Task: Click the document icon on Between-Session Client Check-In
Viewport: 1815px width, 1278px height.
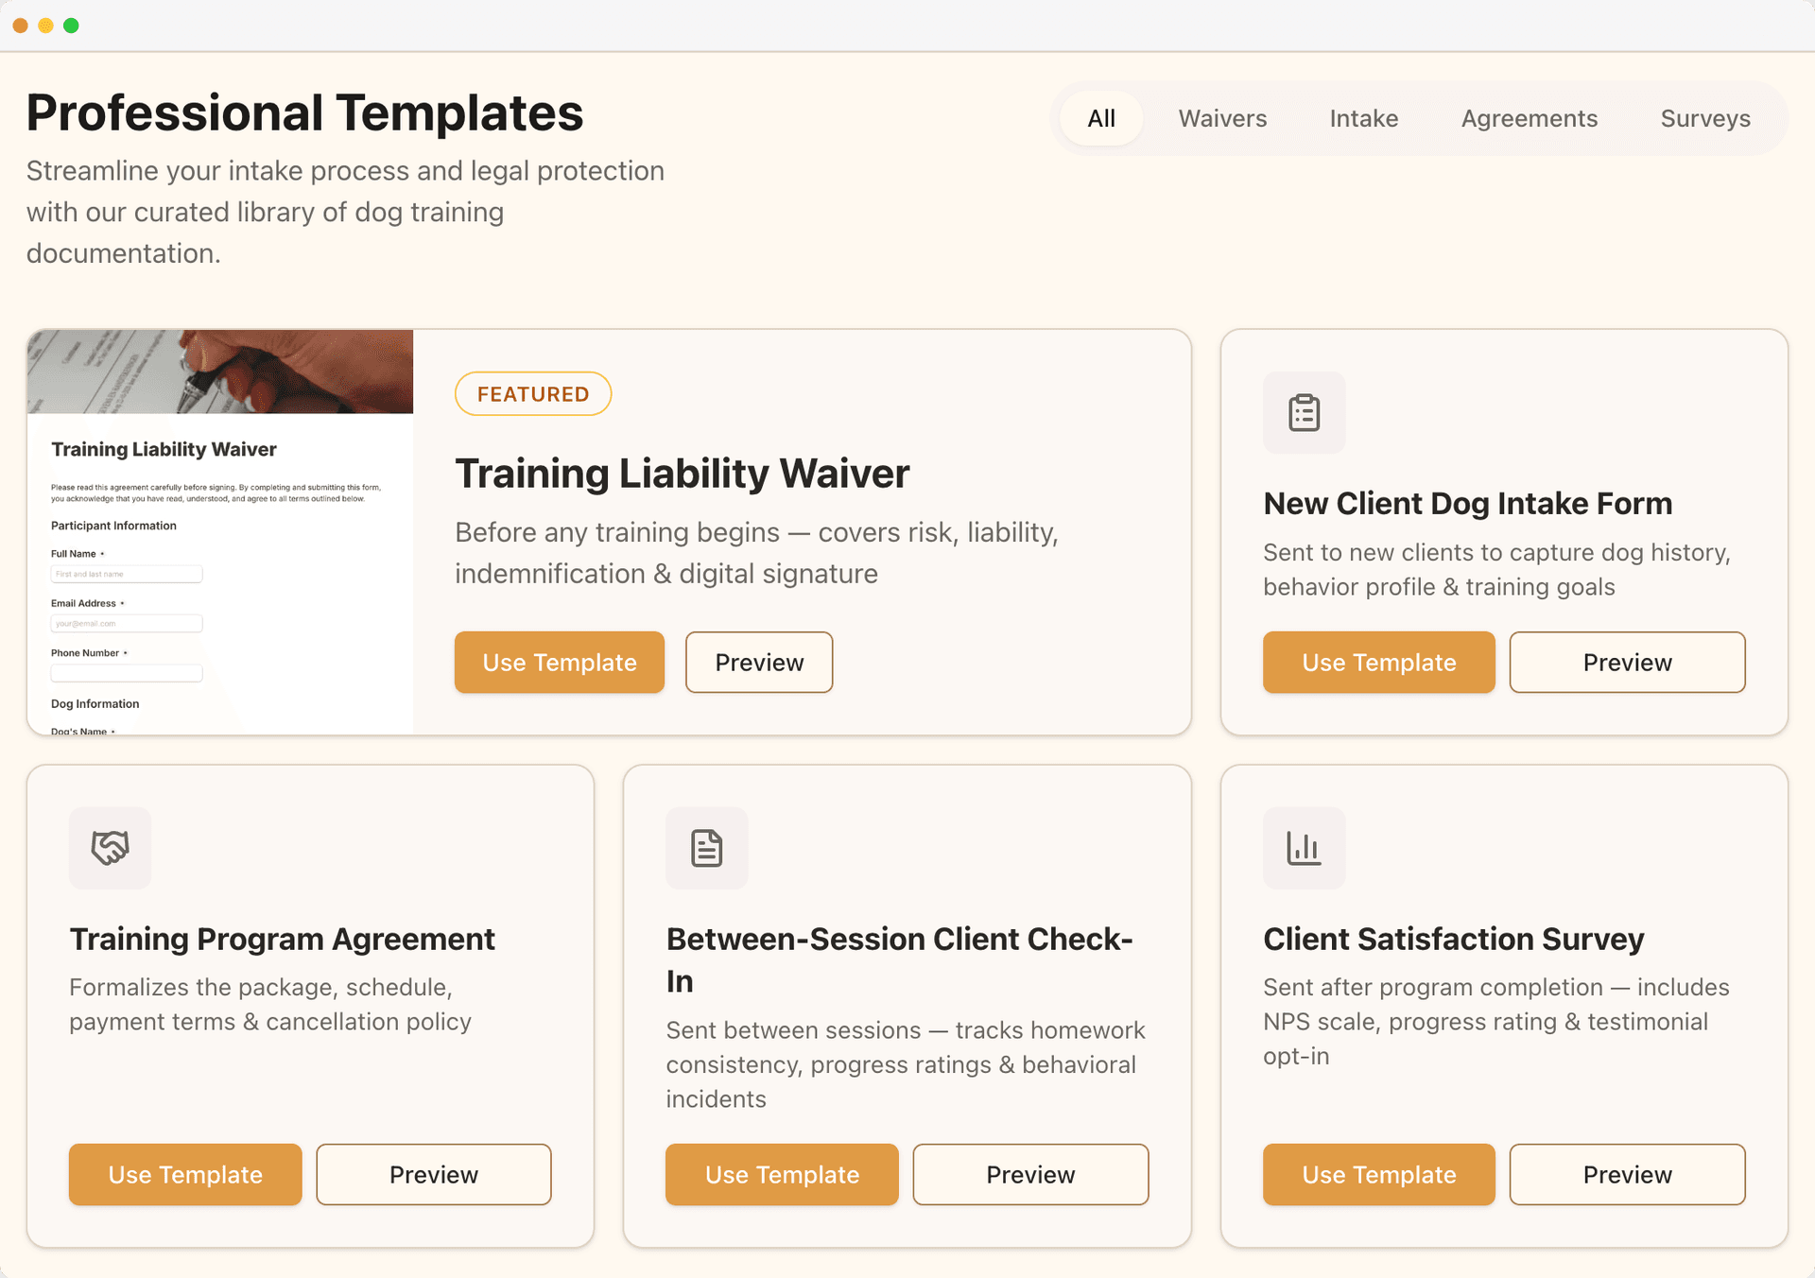Action: point(707,848)
